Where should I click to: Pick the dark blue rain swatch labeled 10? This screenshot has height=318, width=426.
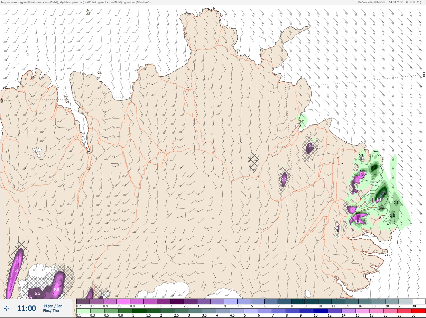point(321,311)
